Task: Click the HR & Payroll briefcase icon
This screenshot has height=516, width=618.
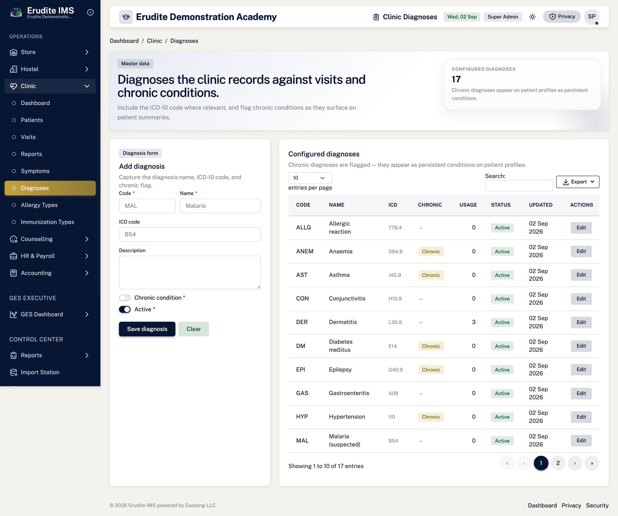Action: pyautogui.click(x=14, y=256)
